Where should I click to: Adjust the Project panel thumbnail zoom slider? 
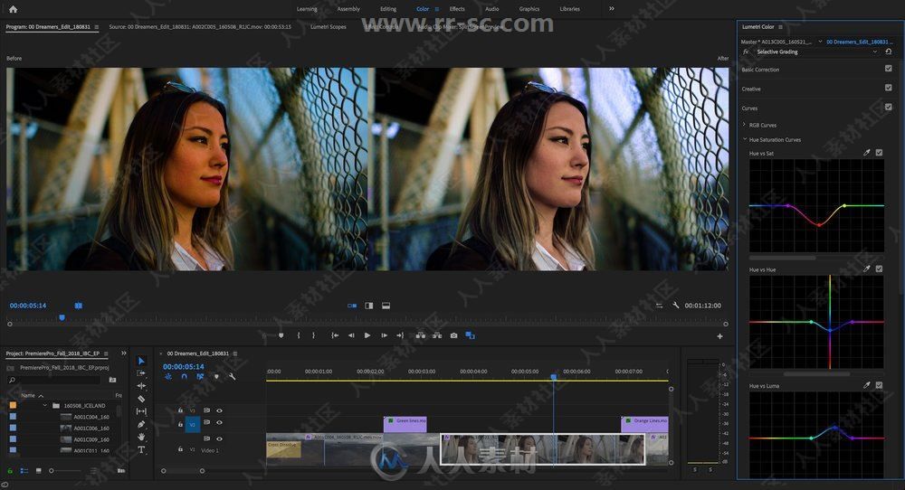[65, 471]
